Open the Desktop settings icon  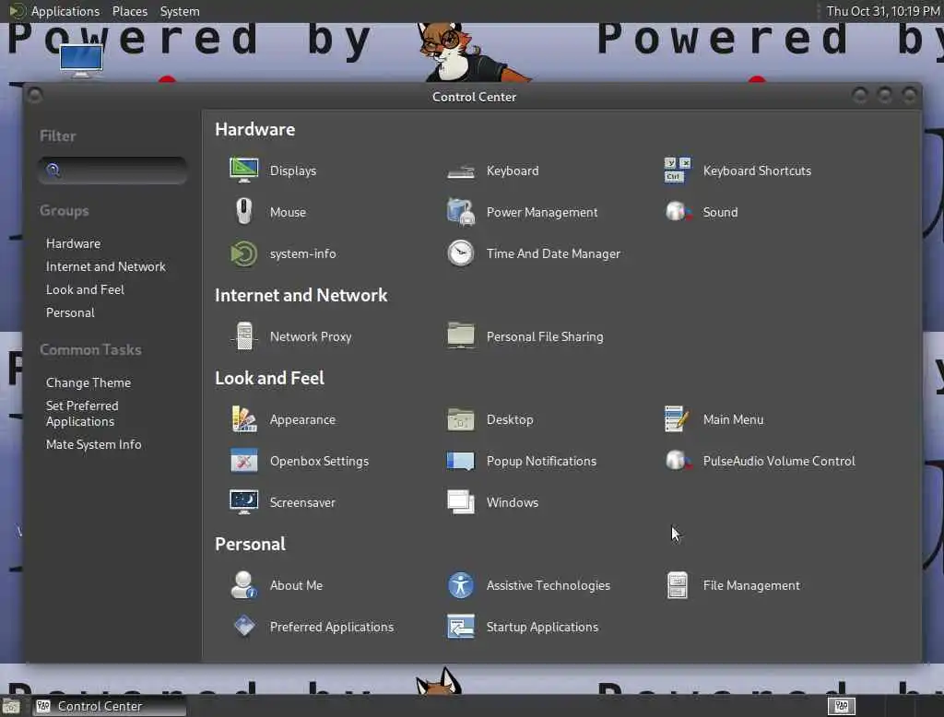(x=461, y=419)
